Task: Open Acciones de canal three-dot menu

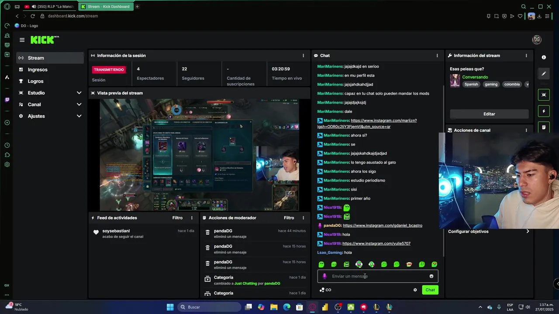Action: point(526,130)
